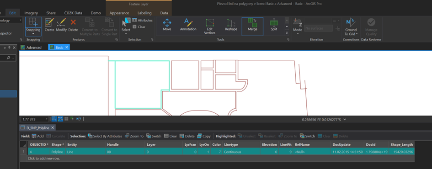
Task: Open the Imagery ribbon tab
Action: (31, 13)
